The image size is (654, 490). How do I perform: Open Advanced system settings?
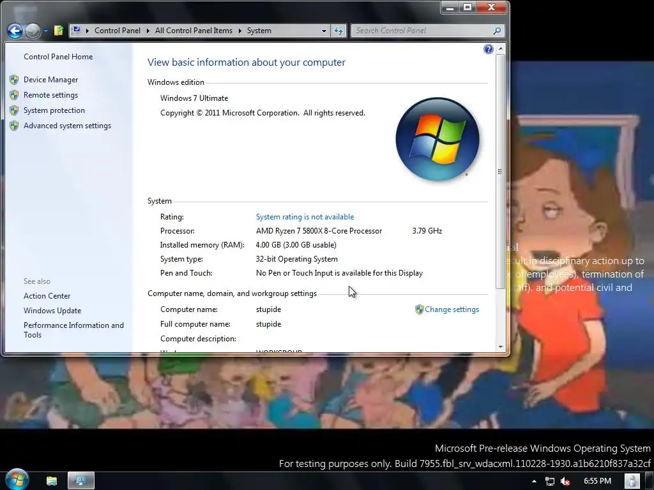pos(67,126)
